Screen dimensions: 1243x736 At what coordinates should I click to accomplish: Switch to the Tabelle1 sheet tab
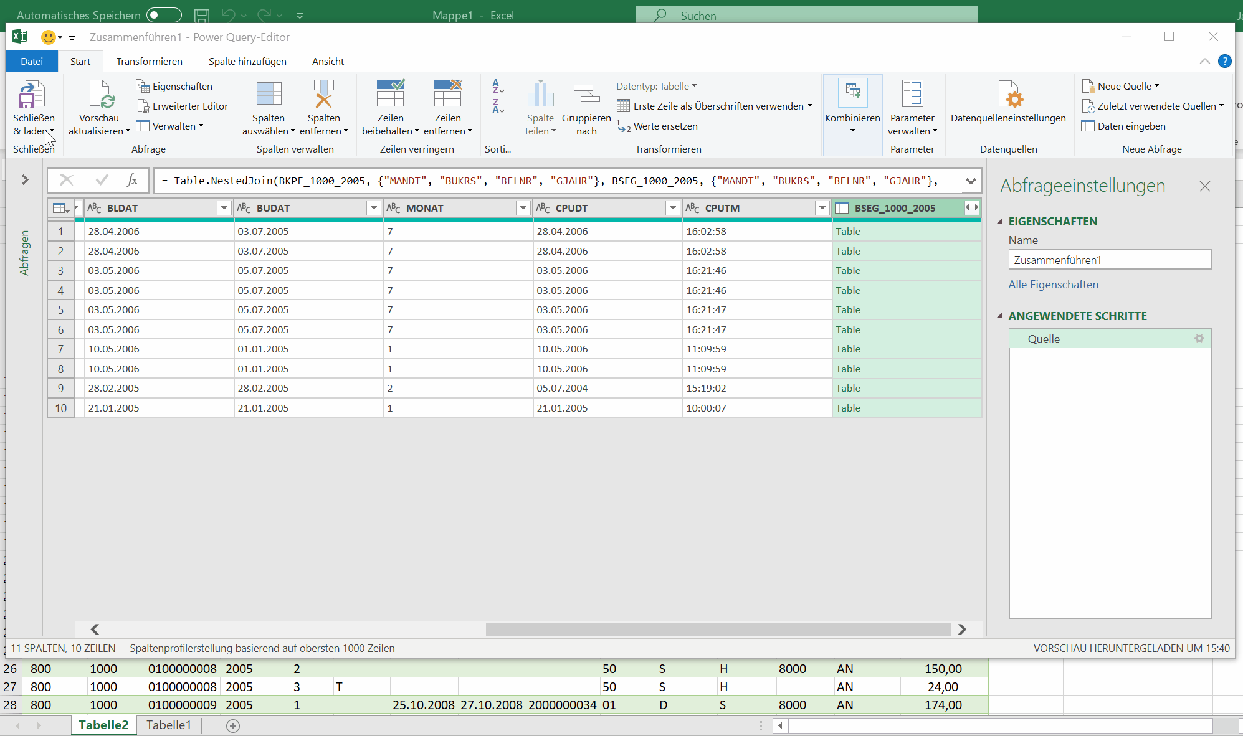pyautogui.click(x=168, y=725)
